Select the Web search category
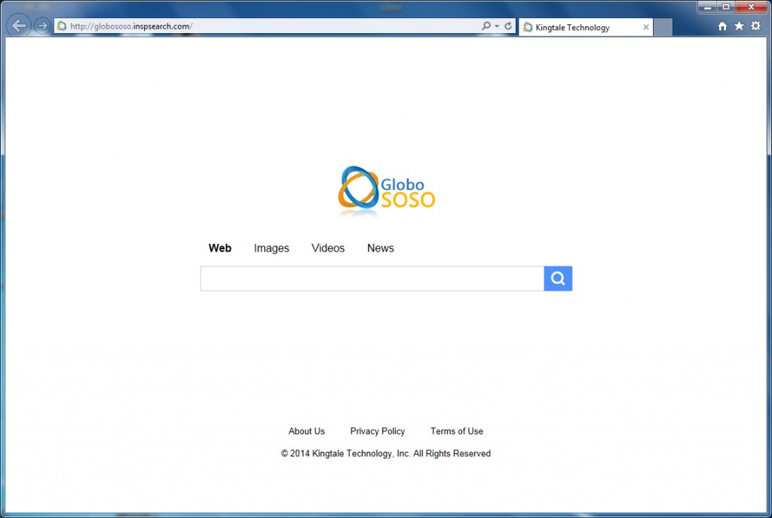The image size is (772, 518). tap(220, 248)
